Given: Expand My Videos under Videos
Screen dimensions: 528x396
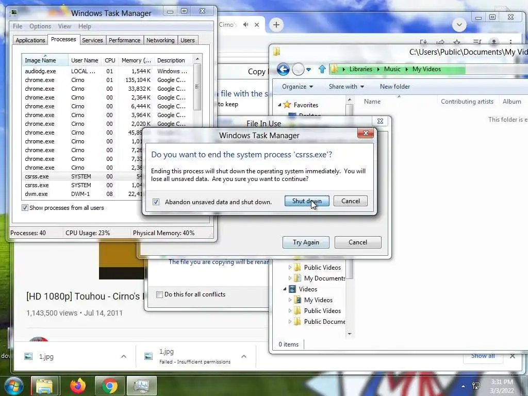Looking at the screenshot, I should point(290,300).
